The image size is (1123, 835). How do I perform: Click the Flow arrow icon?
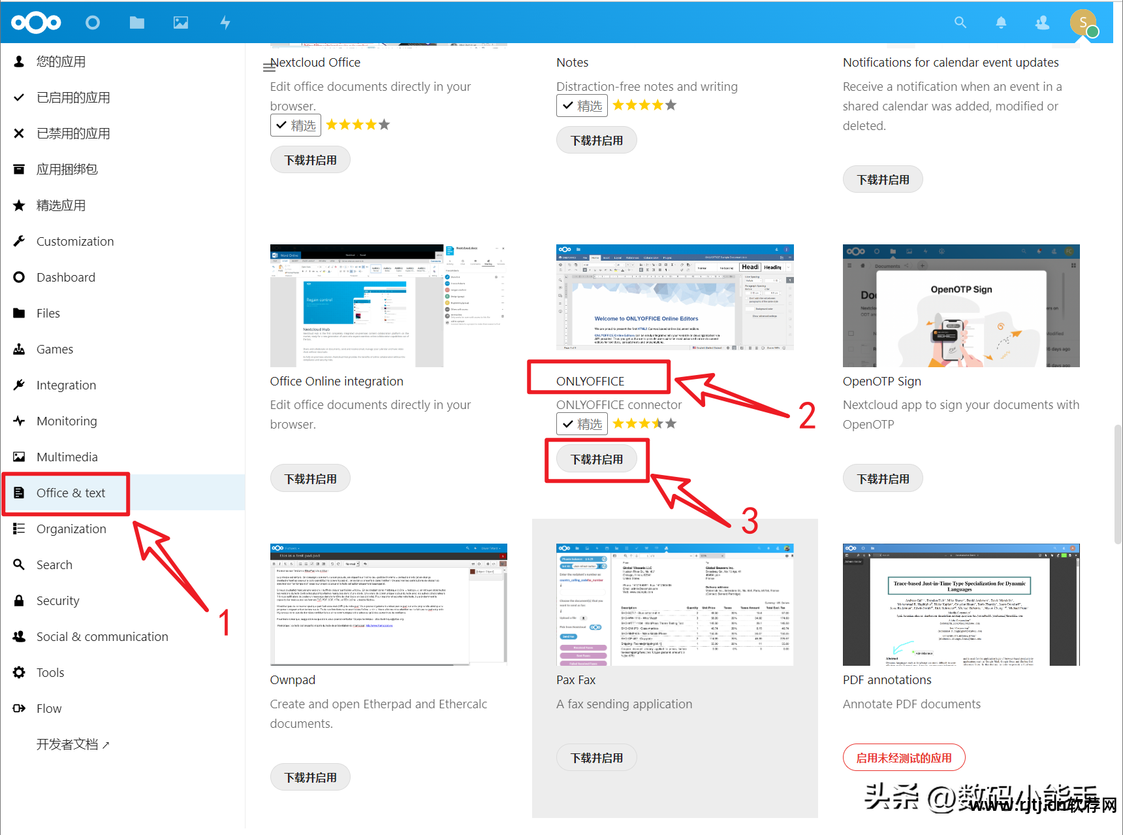point(19,708)
